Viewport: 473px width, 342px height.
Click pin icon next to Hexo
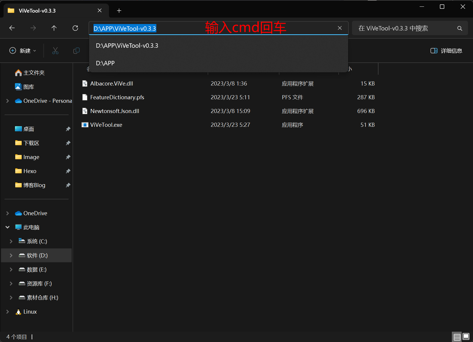tap(68, 171)
